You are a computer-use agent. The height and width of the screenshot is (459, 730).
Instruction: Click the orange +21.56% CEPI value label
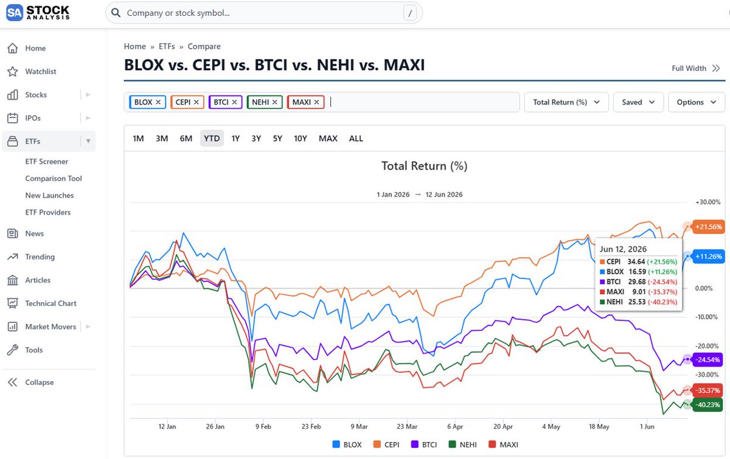708,227
